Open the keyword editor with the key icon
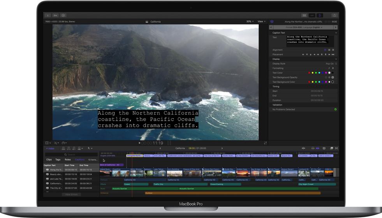 pos(55,16)
